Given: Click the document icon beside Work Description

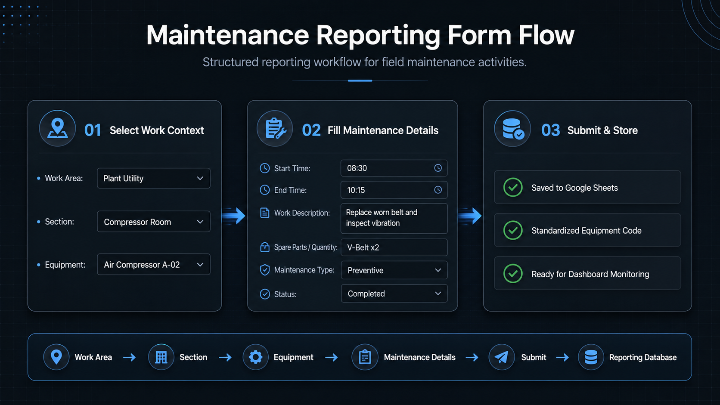Looking at the screenshot, I should tap(265, 213).
